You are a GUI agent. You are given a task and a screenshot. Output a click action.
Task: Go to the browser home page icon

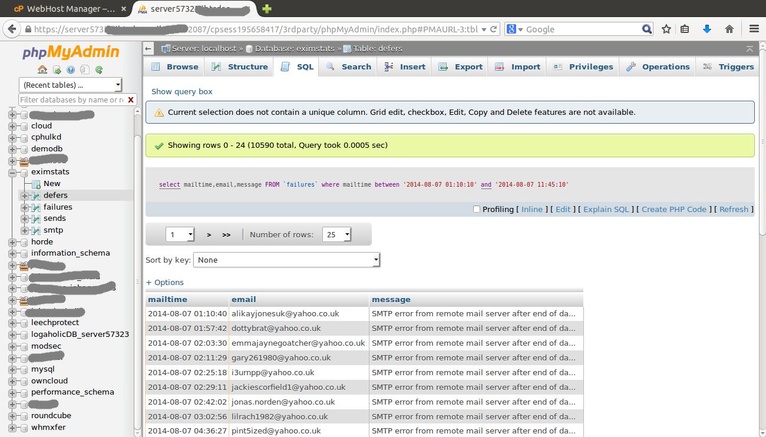pyautogui.click(x=729, y=29)
